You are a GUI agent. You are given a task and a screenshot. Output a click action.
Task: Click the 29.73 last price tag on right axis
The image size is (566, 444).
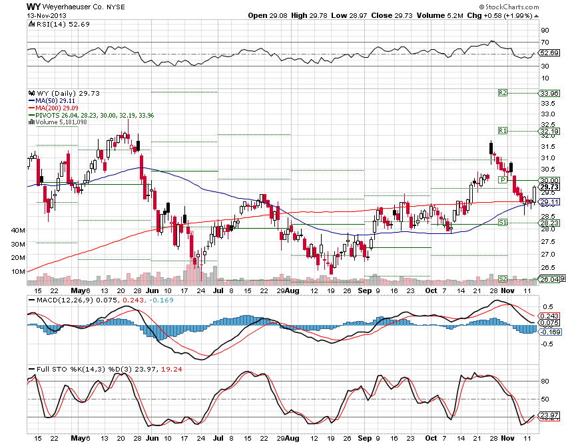coord(549,187)
